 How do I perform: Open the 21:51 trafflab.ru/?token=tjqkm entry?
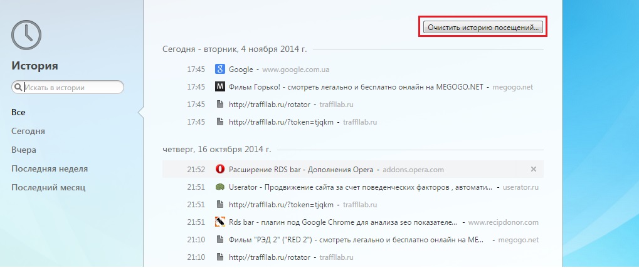(x=281, y=205)
